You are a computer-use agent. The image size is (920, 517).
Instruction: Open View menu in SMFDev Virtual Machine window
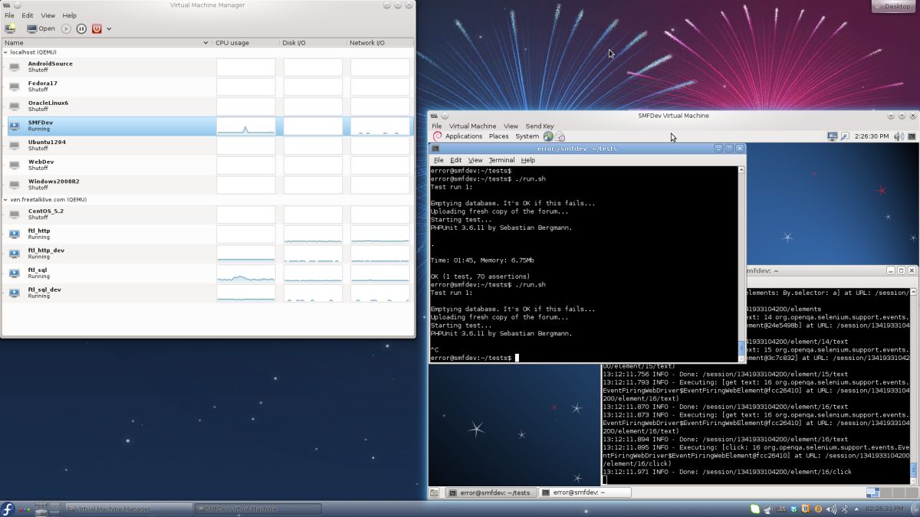511,126
